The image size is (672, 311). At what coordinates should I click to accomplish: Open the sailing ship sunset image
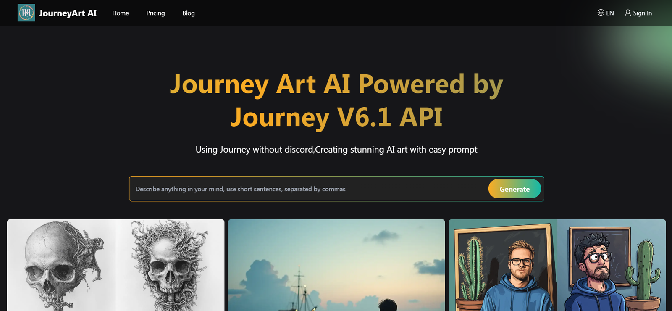336,265
